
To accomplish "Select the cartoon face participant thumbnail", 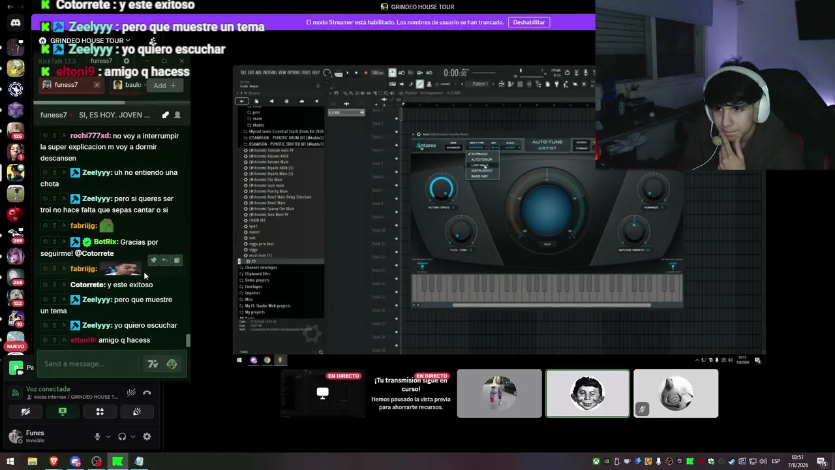I will (x=588, y=394).
